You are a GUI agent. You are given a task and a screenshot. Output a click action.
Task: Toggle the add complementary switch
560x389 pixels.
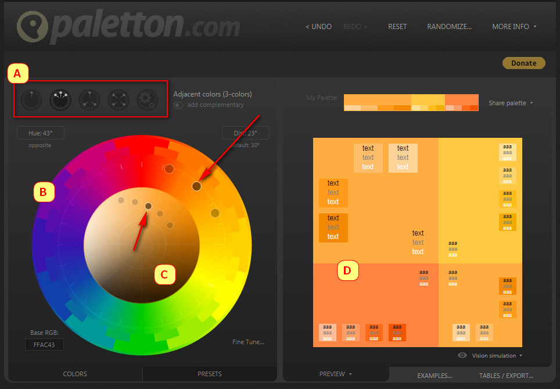[178, 105]
